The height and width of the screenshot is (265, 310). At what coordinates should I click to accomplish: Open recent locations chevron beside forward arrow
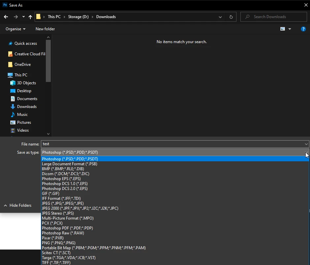[x=23, y=17]
